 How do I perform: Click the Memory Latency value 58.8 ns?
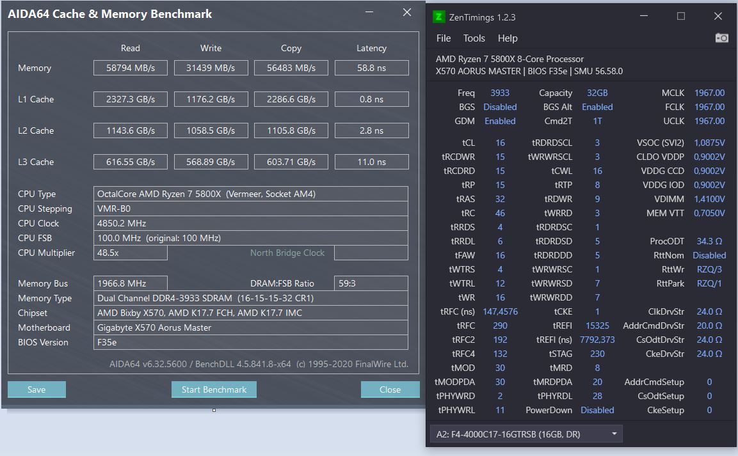click(371, 68)
